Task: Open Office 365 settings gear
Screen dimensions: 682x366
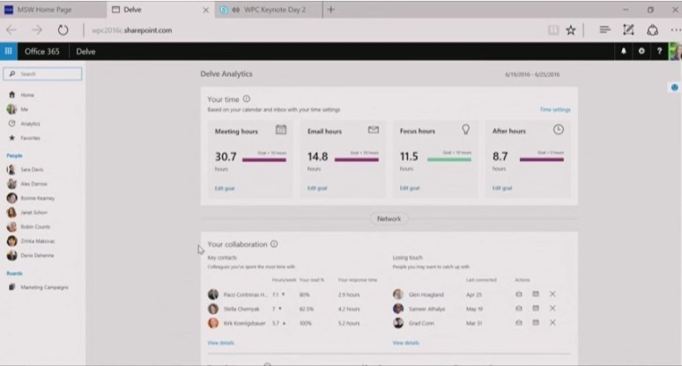Action: (x=641, y=51)
